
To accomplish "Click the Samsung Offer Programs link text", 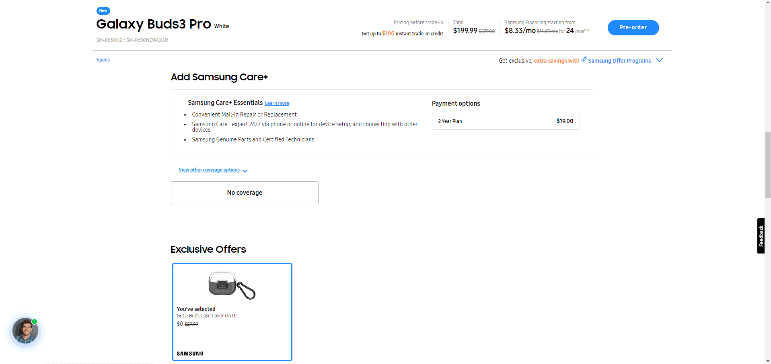I will pyautogui.click(x=619, y=61).
